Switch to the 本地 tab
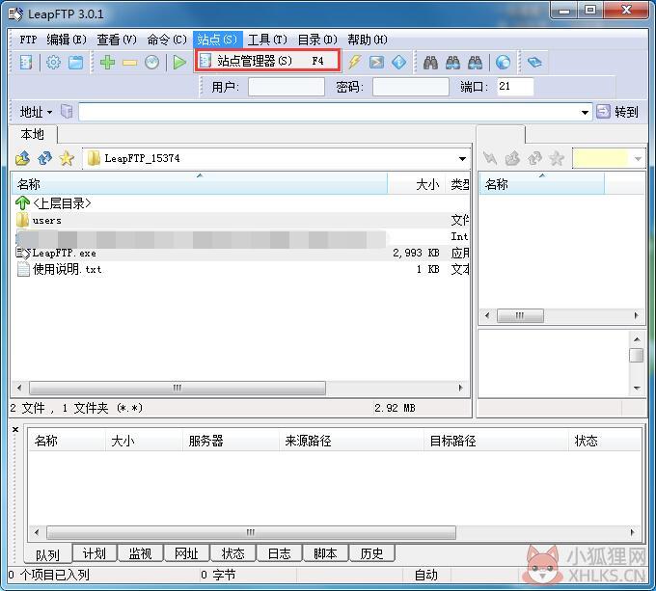The width and height of the screenshot is (656, 591). [33, 134]
